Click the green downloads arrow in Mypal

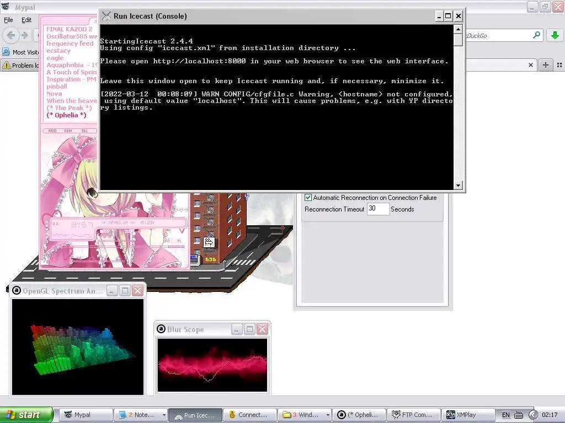coord(555,35)
